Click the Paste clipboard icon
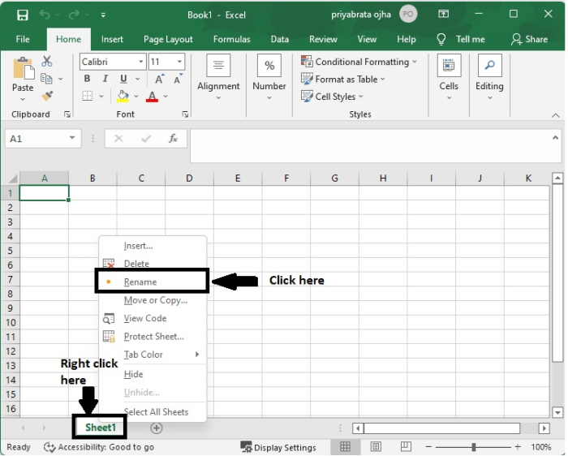 point(24,68)
